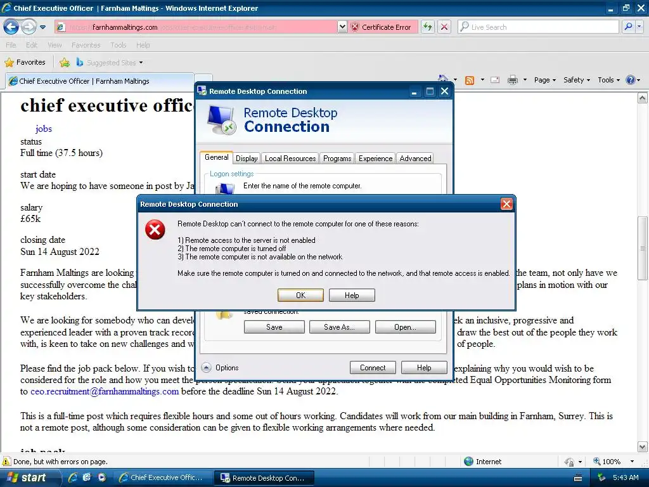Open the Tools menu in the menu bar
649x487 pixels.
(x=118, y=45)
